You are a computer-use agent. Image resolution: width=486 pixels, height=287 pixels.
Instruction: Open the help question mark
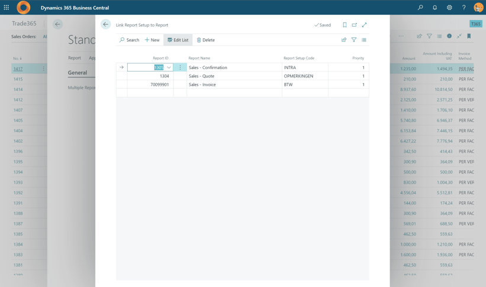tap(464, 8)
